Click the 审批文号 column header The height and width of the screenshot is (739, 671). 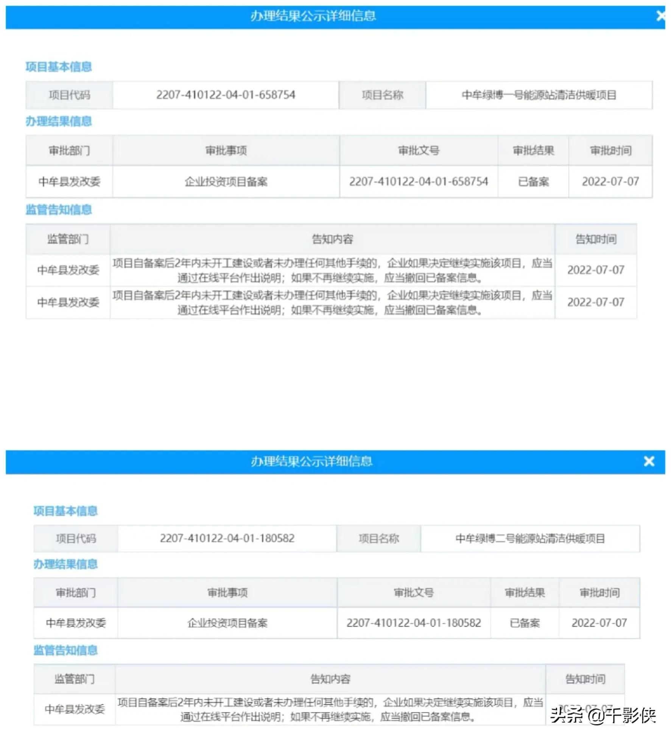tap(419, 150)
